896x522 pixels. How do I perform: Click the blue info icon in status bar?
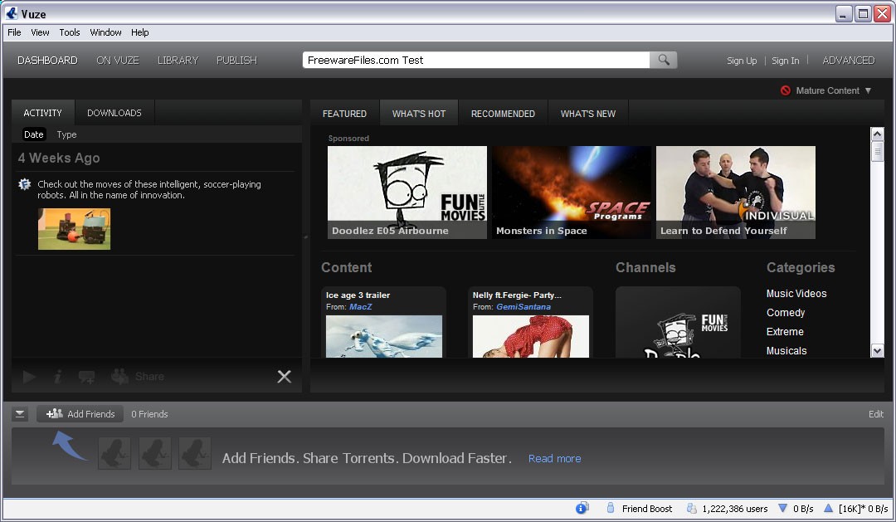point(582,508)
